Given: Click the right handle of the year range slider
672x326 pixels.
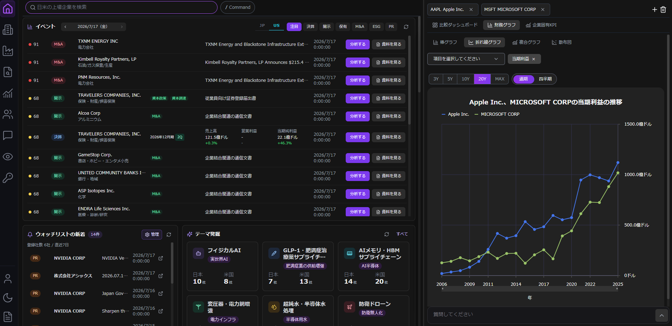Looking at the screenshot, I should [617, 289].
